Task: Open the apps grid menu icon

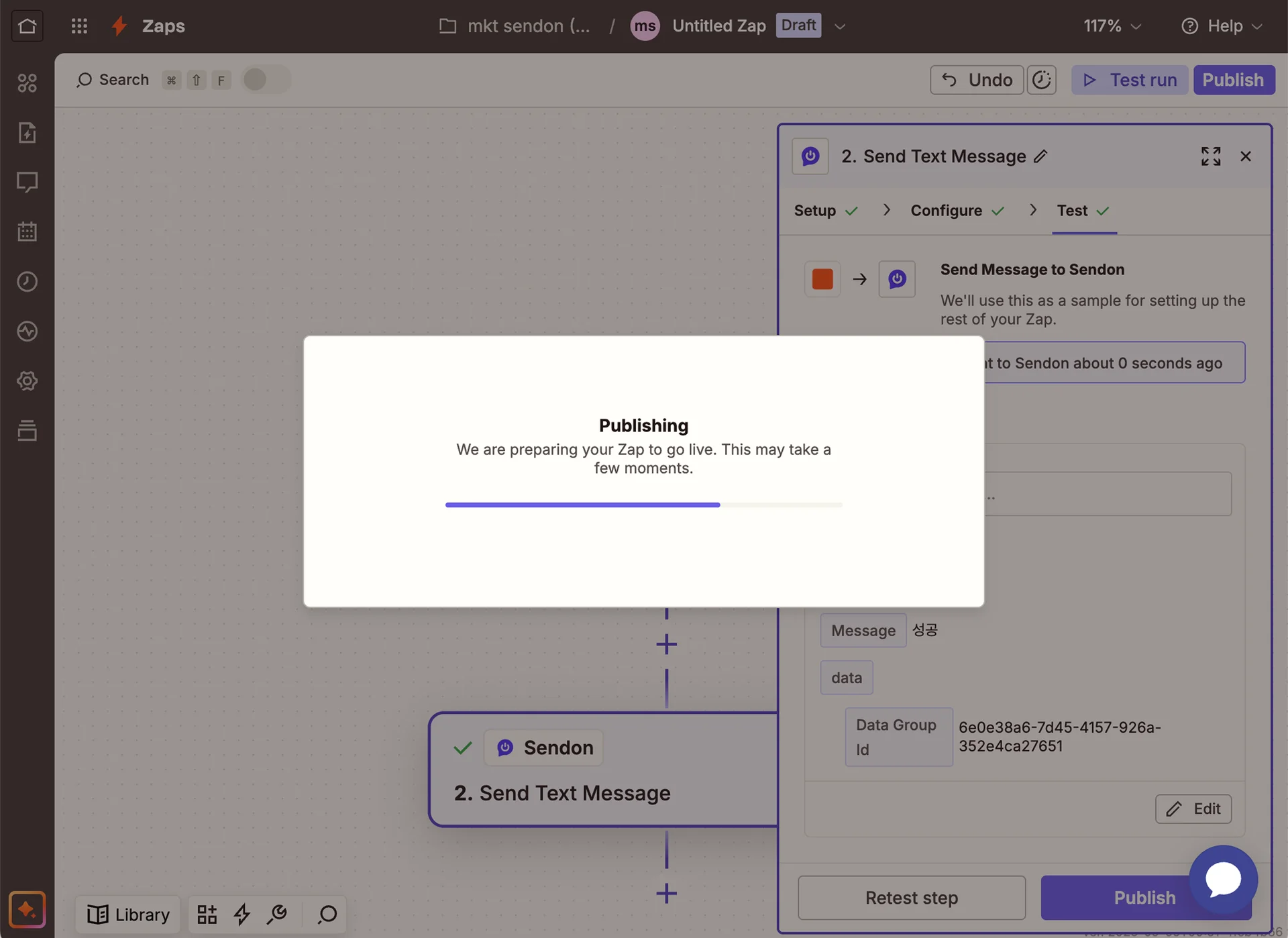Action: (x=79, y=26)
